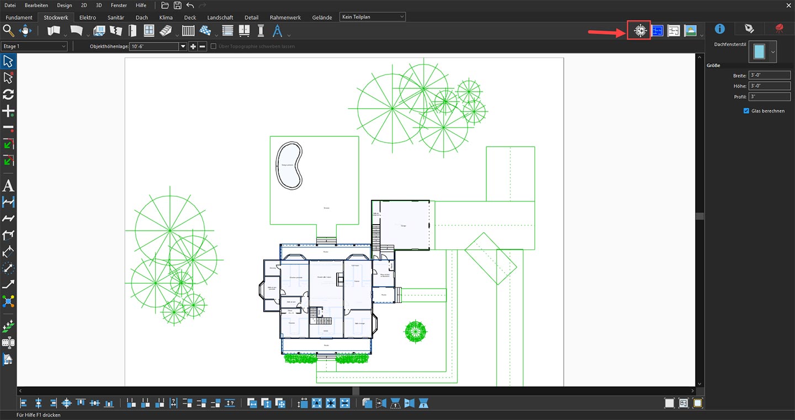Click the rotate refresh tool in sidebar

point(8,94)
